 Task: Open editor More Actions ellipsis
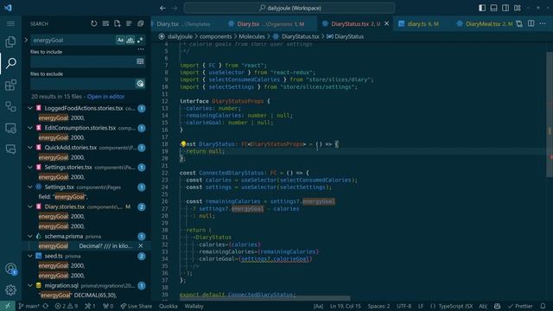[x=543, y=23]
